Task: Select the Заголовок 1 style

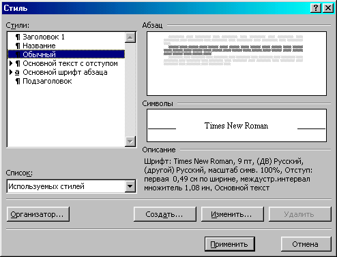Action: tap(66, 37)
